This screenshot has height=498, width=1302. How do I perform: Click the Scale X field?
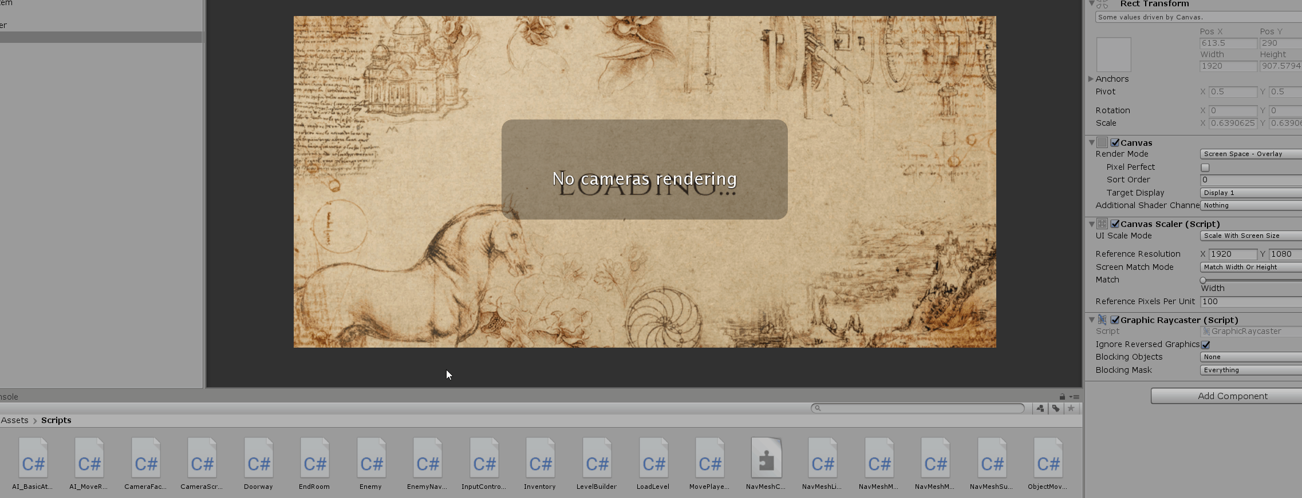1233,123
